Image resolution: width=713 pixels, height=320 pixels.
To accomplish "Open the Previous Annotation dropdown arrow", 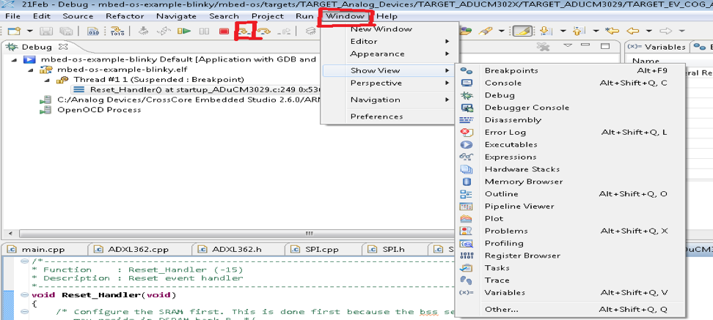I will click(596, 31).
